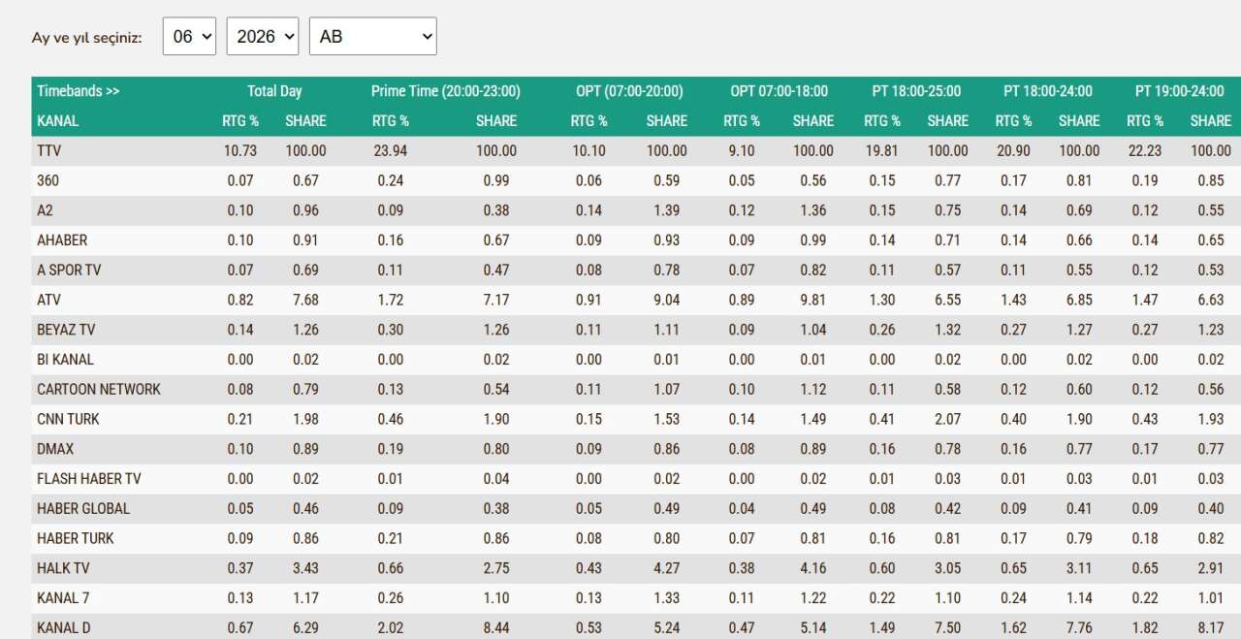Open the year dropdown showing 2026
Image resolution: width=1241 pixels, height=639 pixels.
(x=264, y=36)
